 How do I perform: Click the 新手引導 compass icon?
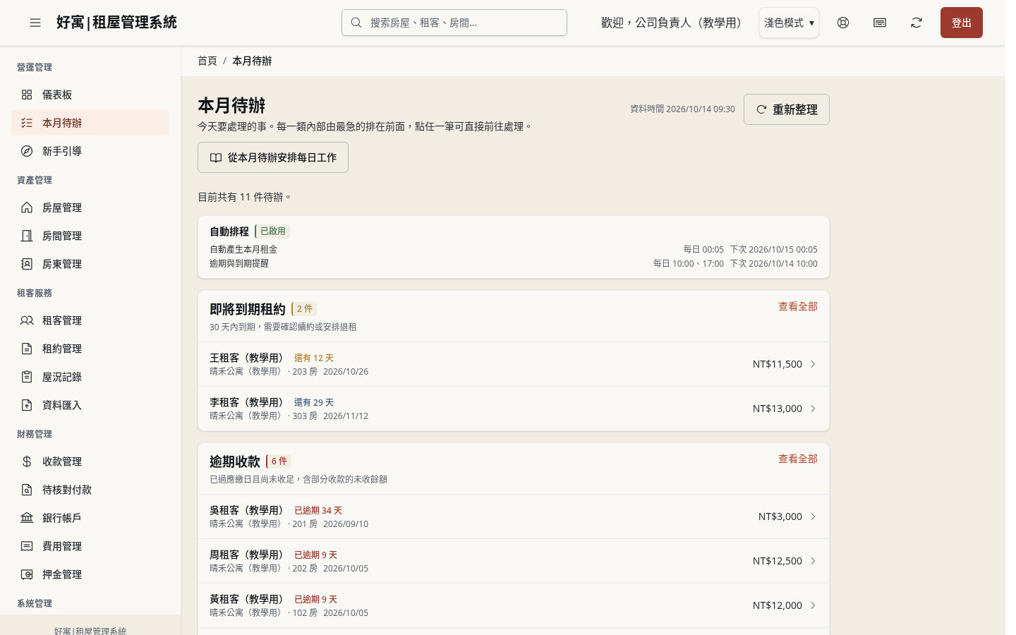tap(27, 151)
